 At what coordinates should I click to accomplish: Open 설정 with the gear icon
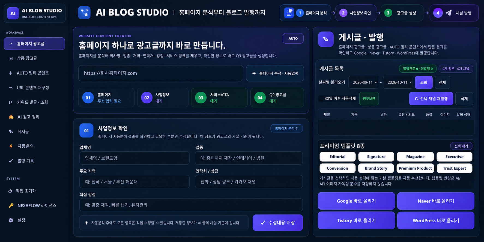click(x=11, y=220)
